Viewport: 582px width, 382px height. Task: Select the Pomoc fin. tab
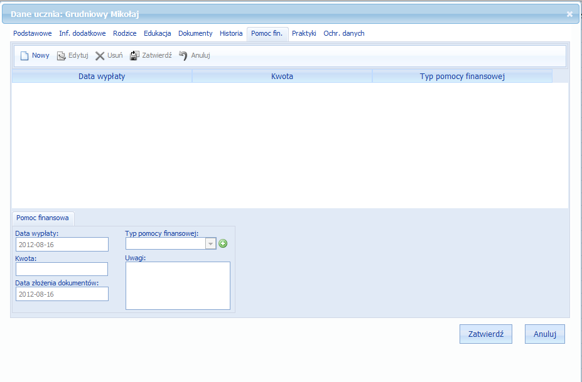point(267,33)
